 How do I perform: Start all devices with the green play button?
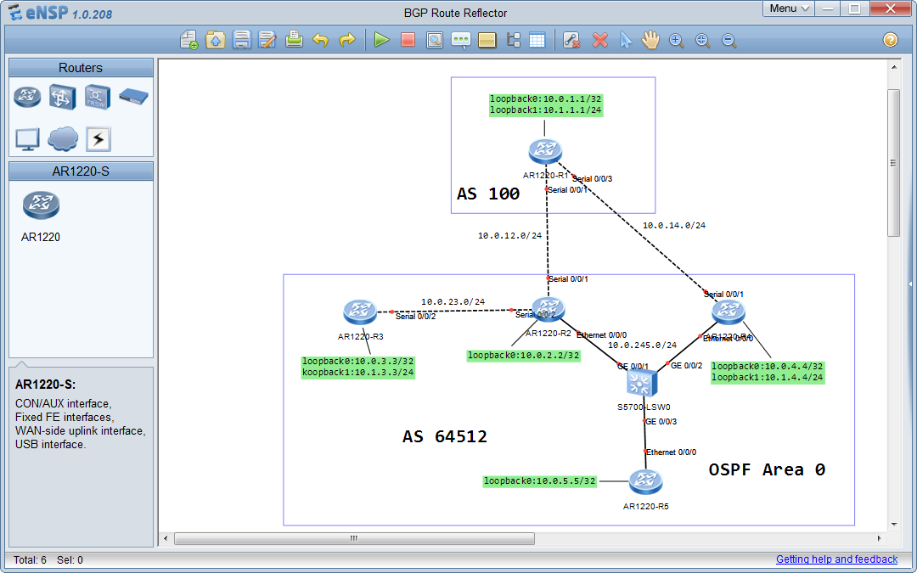381,40
